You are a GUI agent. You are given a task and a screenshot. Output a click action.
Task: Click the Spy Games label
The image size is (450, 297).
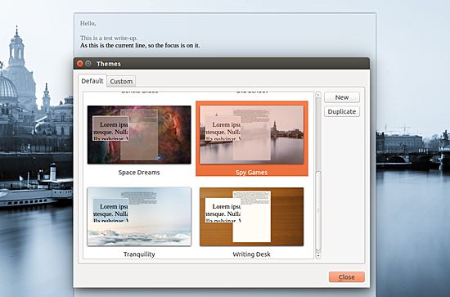tap(252, 173)
